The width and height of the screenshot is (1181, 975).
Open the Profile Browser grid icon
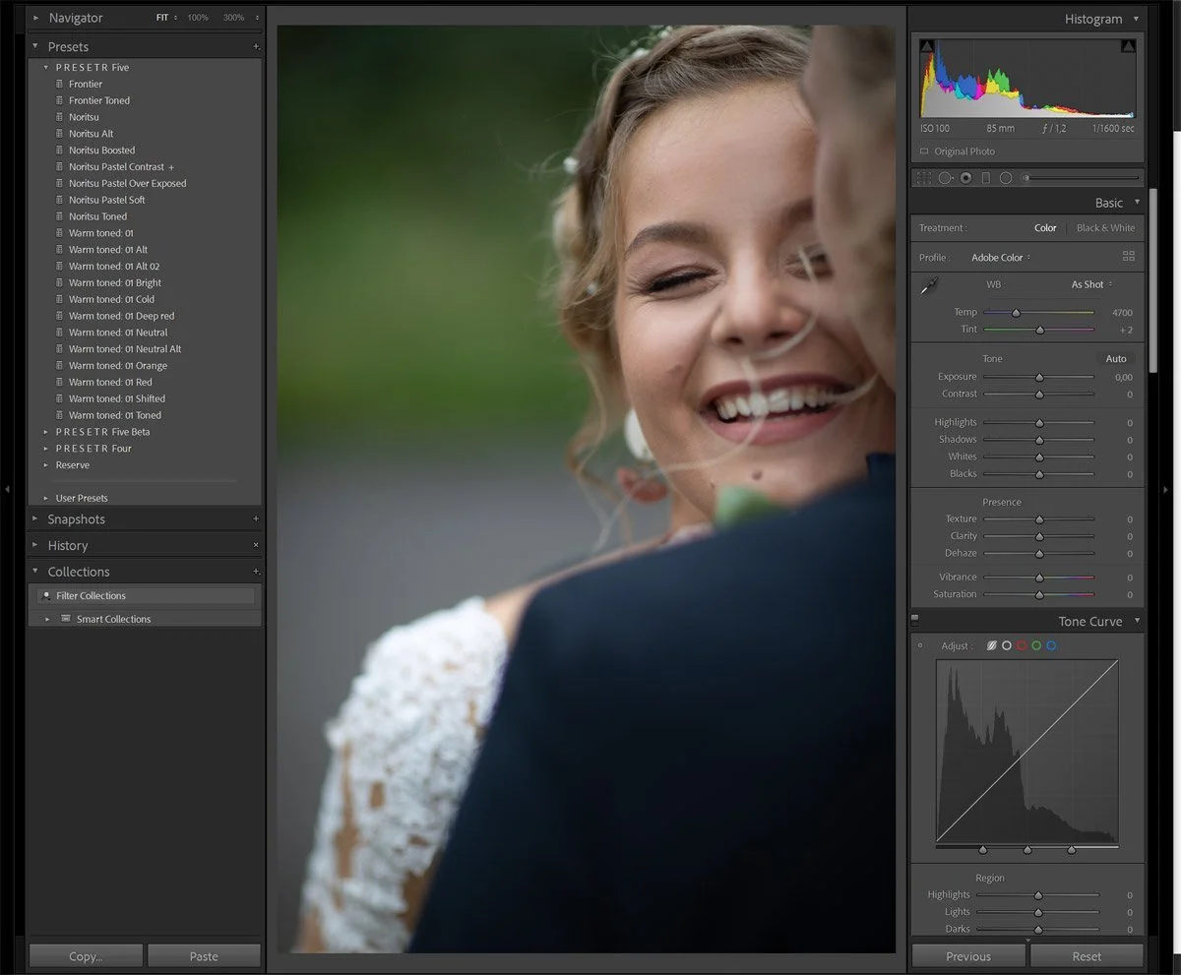[1128, 256]
